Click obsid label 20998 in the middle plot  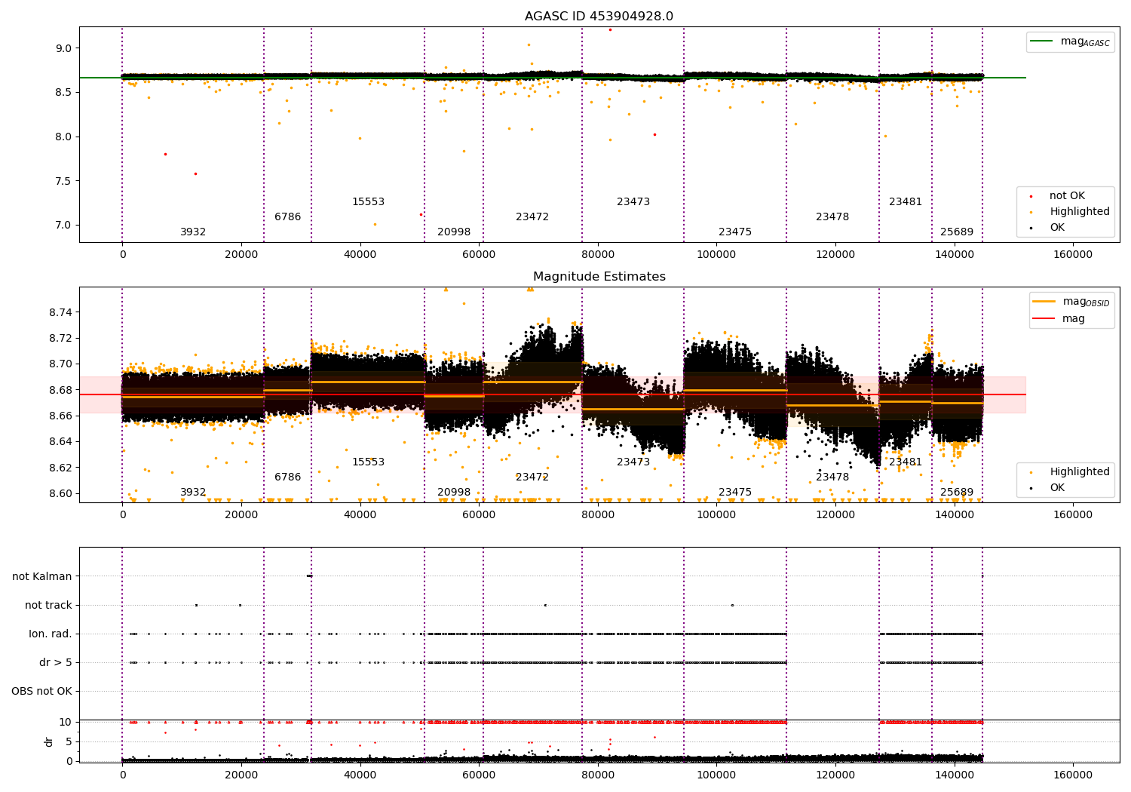pos(454,493)
